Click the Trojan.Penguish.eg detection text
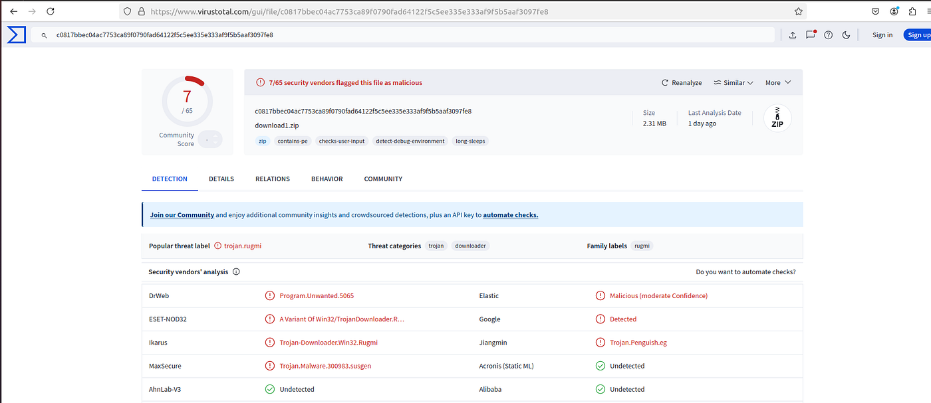 click(638, 343)
